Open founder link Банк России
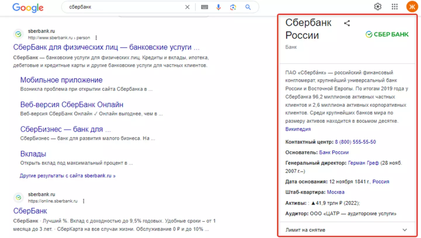The image size is (421, 238). (334, 152)
